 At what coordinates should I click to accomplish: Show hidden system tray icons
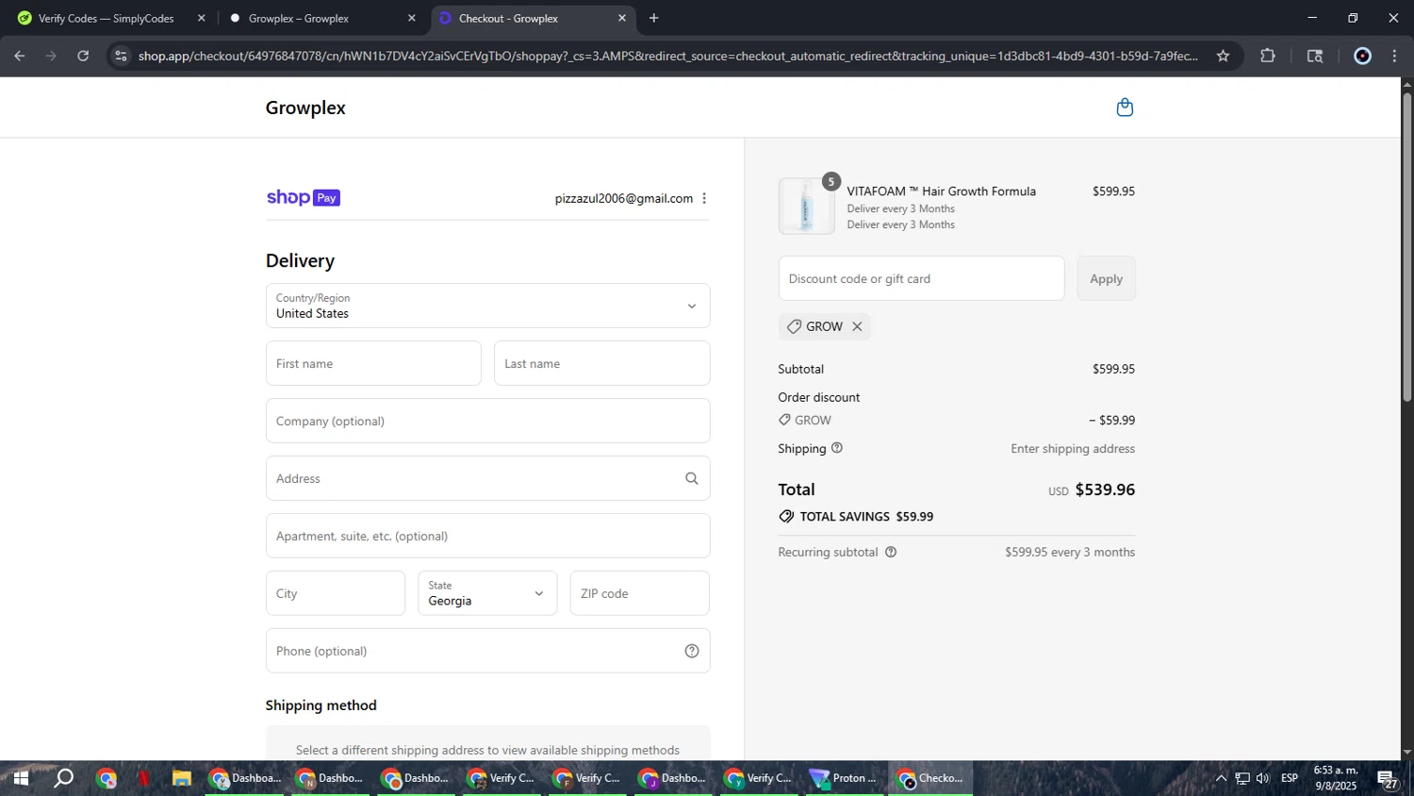tap(1221, 779)
